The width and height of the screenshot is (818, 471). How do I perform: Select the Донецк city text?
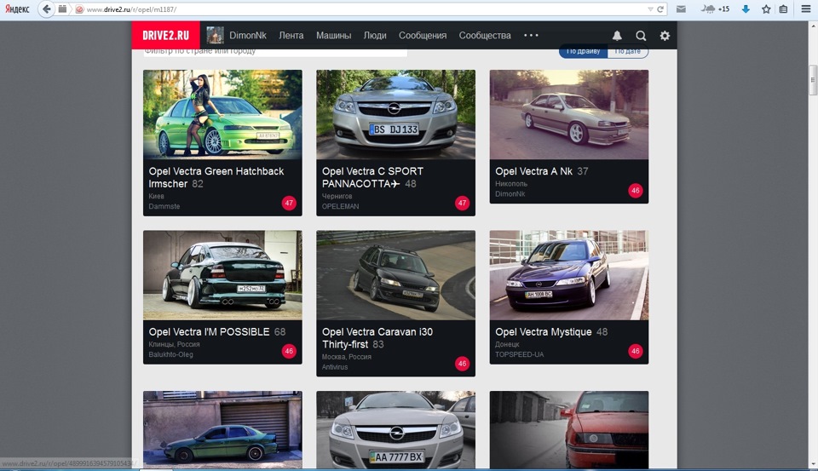pyautogui.click(x=507, y=344)
